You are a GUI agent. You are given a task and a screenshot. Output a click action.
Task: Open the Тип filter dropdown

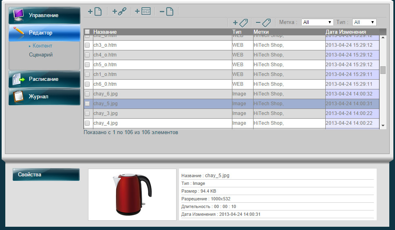(364, 22)
